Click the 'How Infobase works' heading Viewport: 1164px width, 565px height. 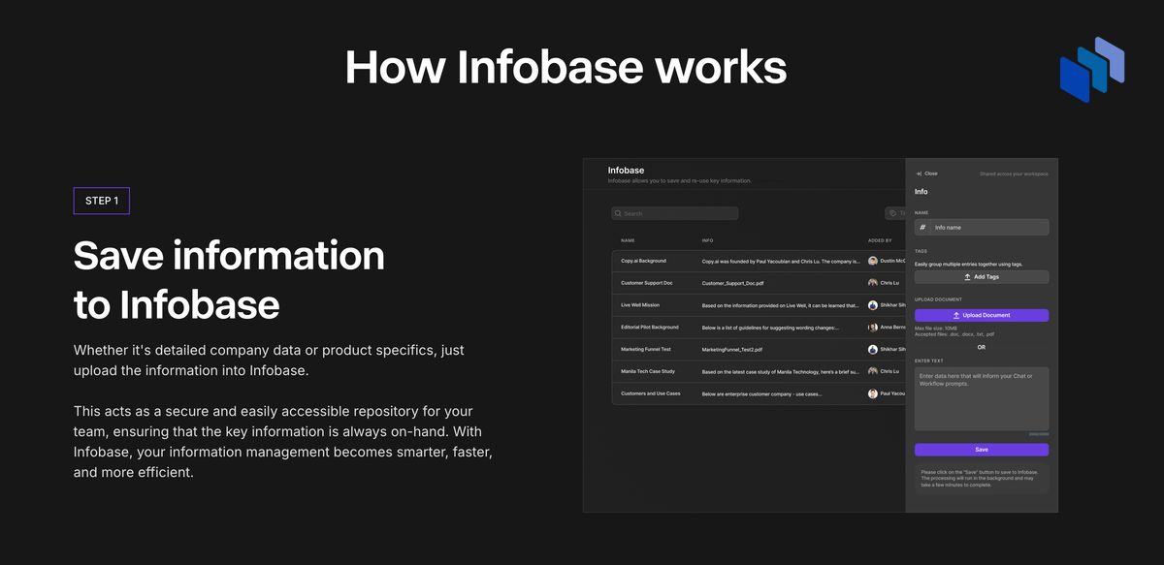[x=566, y=68]
